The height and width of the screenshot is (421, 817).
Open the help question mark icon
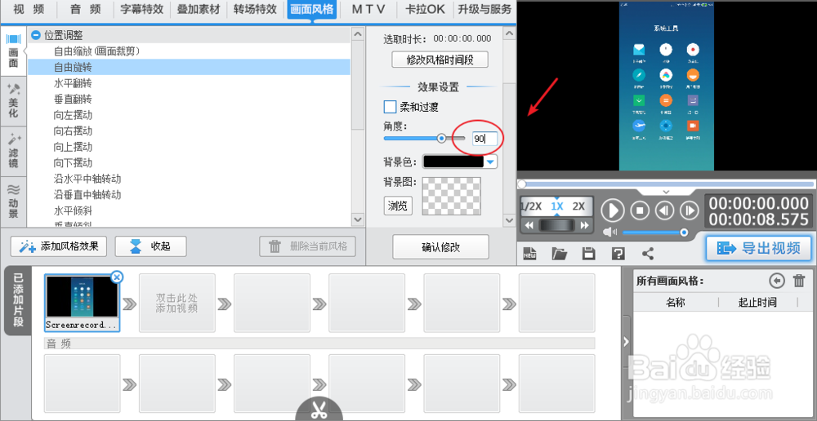(x=618, y=254)
